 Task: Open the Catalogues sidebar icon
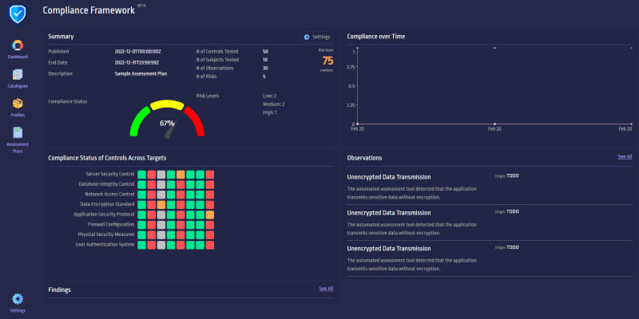tap(18, 74)
